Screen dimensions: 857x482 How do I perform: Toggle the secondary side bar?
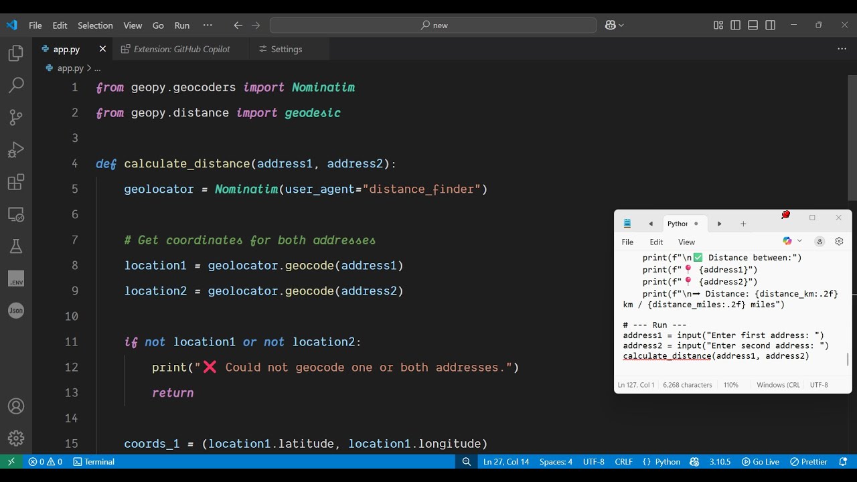[771, 25]
